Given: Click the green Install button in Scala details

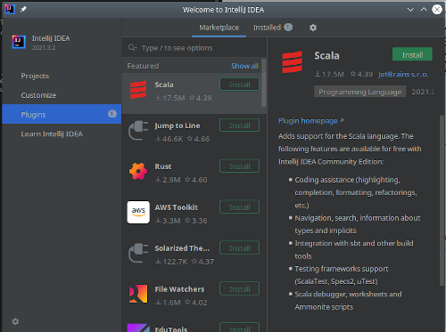Looking at the screenshot, I should tap(412, 54).
